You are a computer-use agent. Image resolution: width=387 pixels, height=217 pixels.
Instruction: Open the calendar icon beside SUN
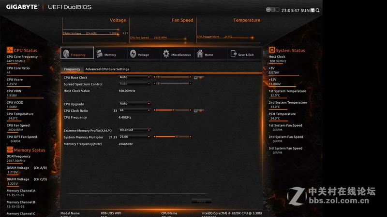[313, 10]
